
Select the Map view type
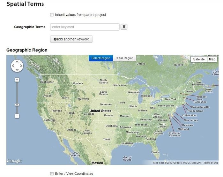pyautogui.click(x=212, y=59)
